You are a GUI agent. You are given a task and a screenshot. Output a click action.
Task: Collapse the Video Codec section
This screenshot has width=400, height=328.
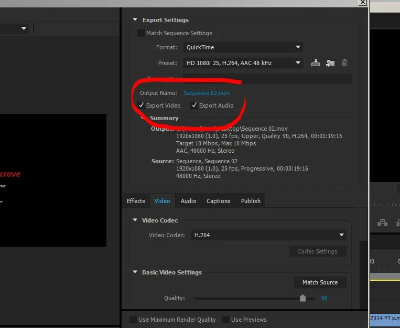[x=135, y=220]
